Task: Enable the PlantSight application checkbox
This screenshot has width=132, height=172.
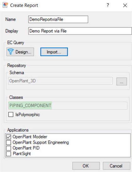Action: [8, 154]
